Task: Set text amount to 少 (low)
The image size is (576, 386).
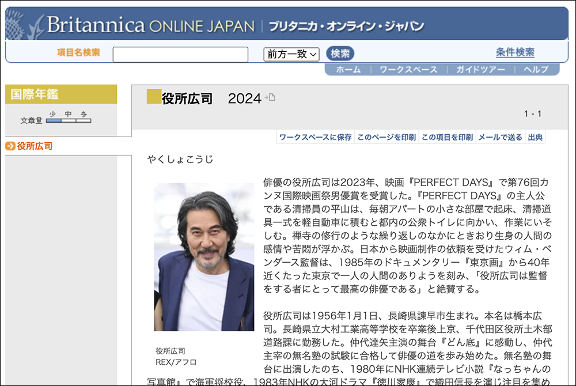Action: 54,120
